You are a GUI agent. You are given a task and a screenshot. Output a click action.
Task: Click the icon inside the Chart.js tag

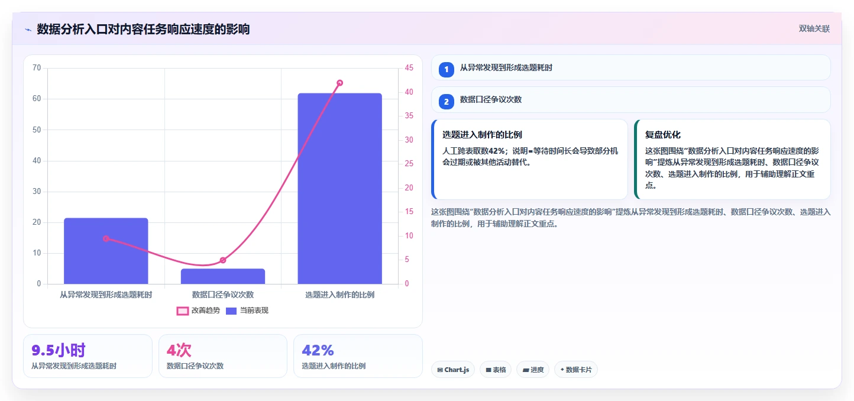point(440,370)
